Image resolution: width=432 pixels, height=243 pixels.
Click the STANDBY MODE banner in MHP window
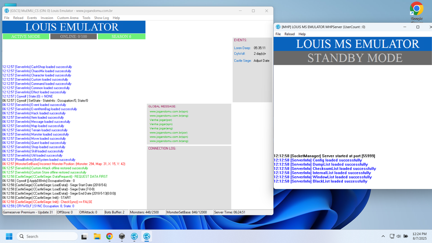[x=353, y=58]
